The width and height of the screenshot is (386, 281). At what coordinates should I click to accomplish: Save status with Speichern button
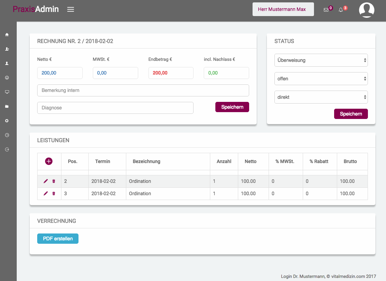351,114
